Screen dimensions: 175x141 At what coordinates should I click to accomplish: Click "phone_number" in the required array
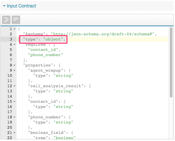point(45,55)
